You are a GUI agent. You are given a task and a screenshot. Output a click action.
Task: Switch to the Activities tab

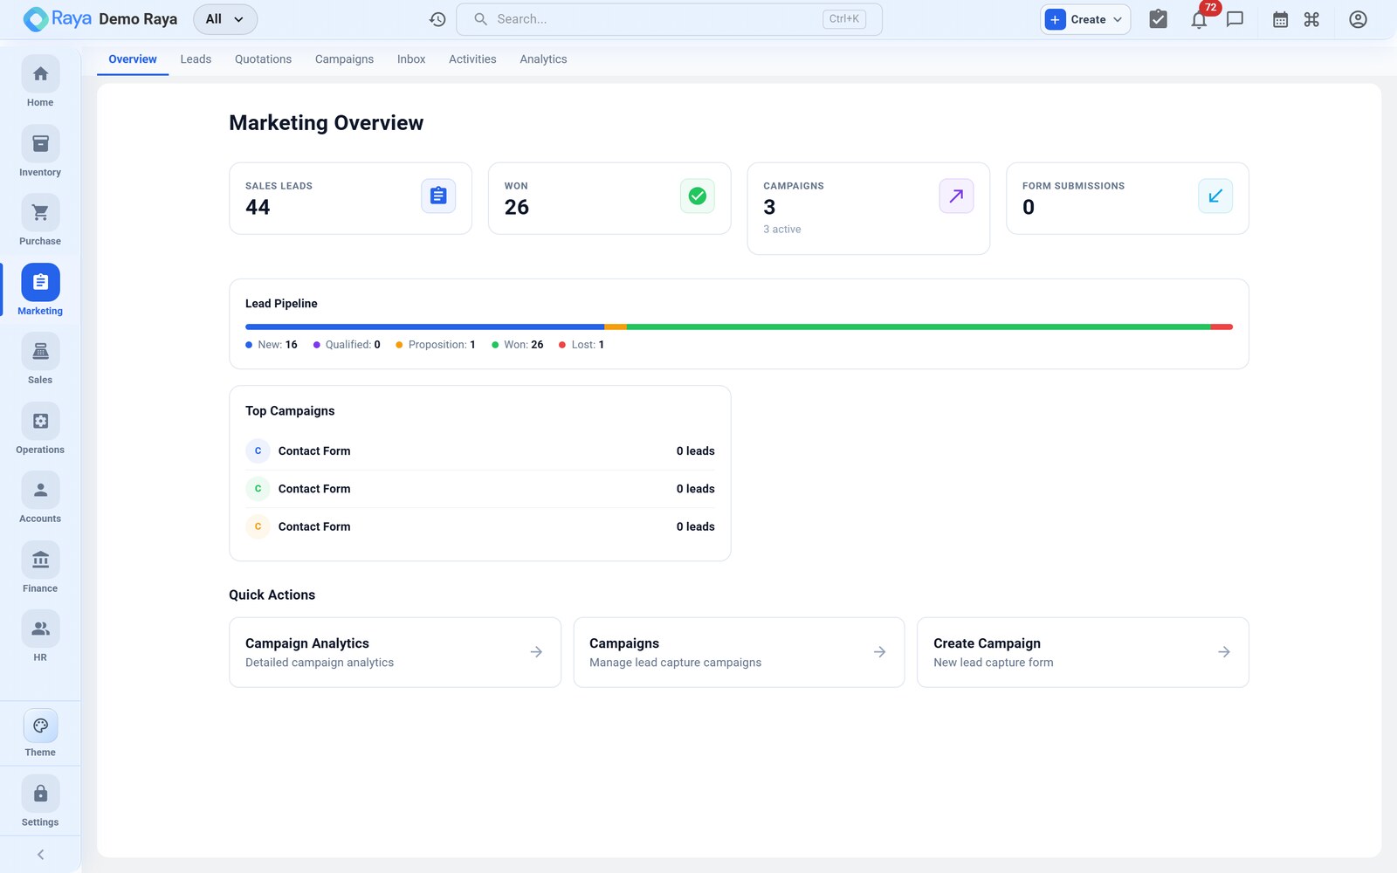(x=472, y=59)
